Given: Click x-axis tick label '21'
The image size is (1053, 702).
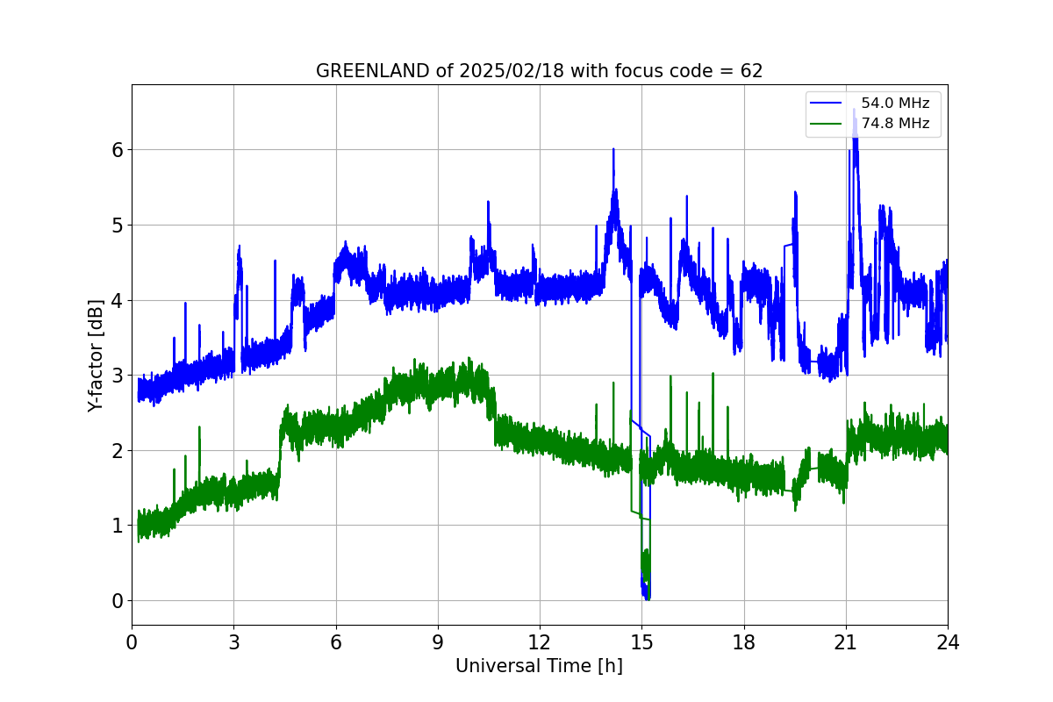Looking at the screenshot, I should point(846,641).
